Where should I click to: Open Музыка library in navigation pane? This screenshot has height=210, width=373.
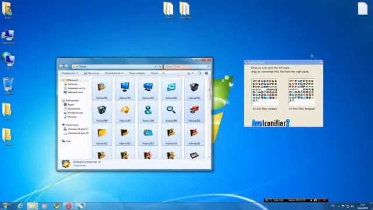(x=72, y=117)
